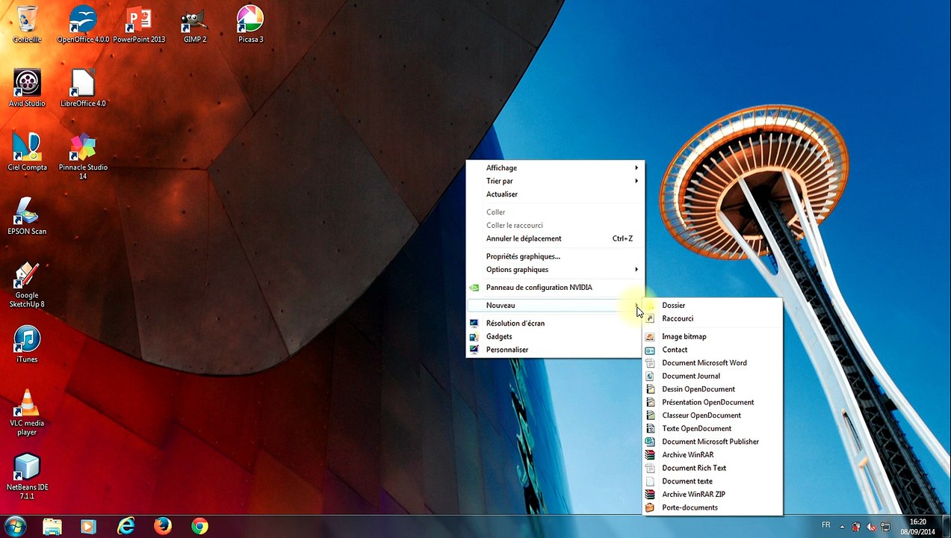Screen dimensions: 951x538
Task: Choose Actualiser in the context menu
Action: [555, 194]
